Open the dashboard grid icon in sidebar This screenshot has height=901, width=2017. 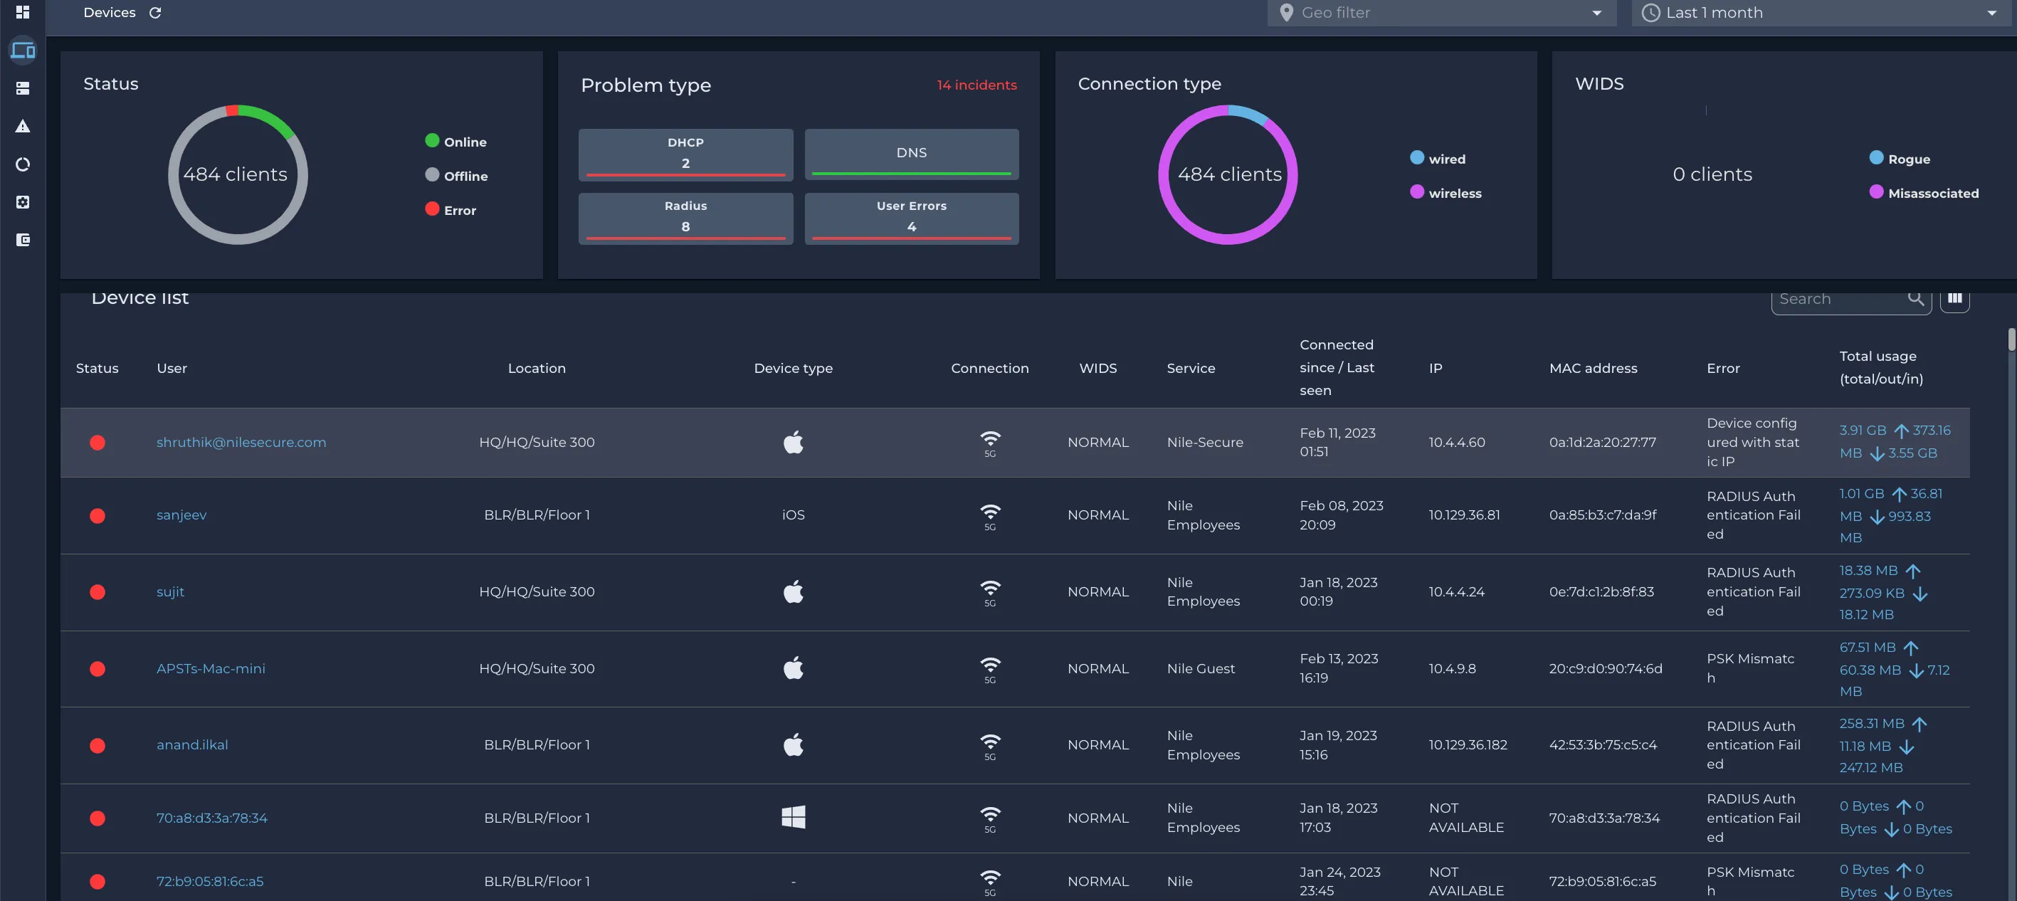coord(23,11)
